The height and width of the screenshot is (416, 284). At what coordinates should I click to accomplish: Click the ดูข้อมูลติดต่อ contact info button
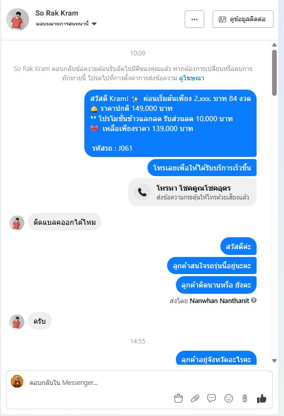click(x=243, y=19)
